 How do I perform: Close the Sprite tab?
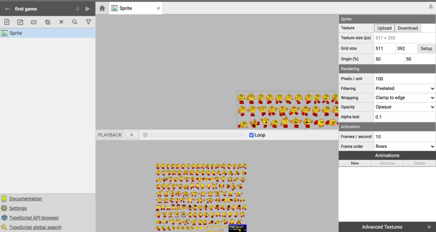(x=158, y=9)
